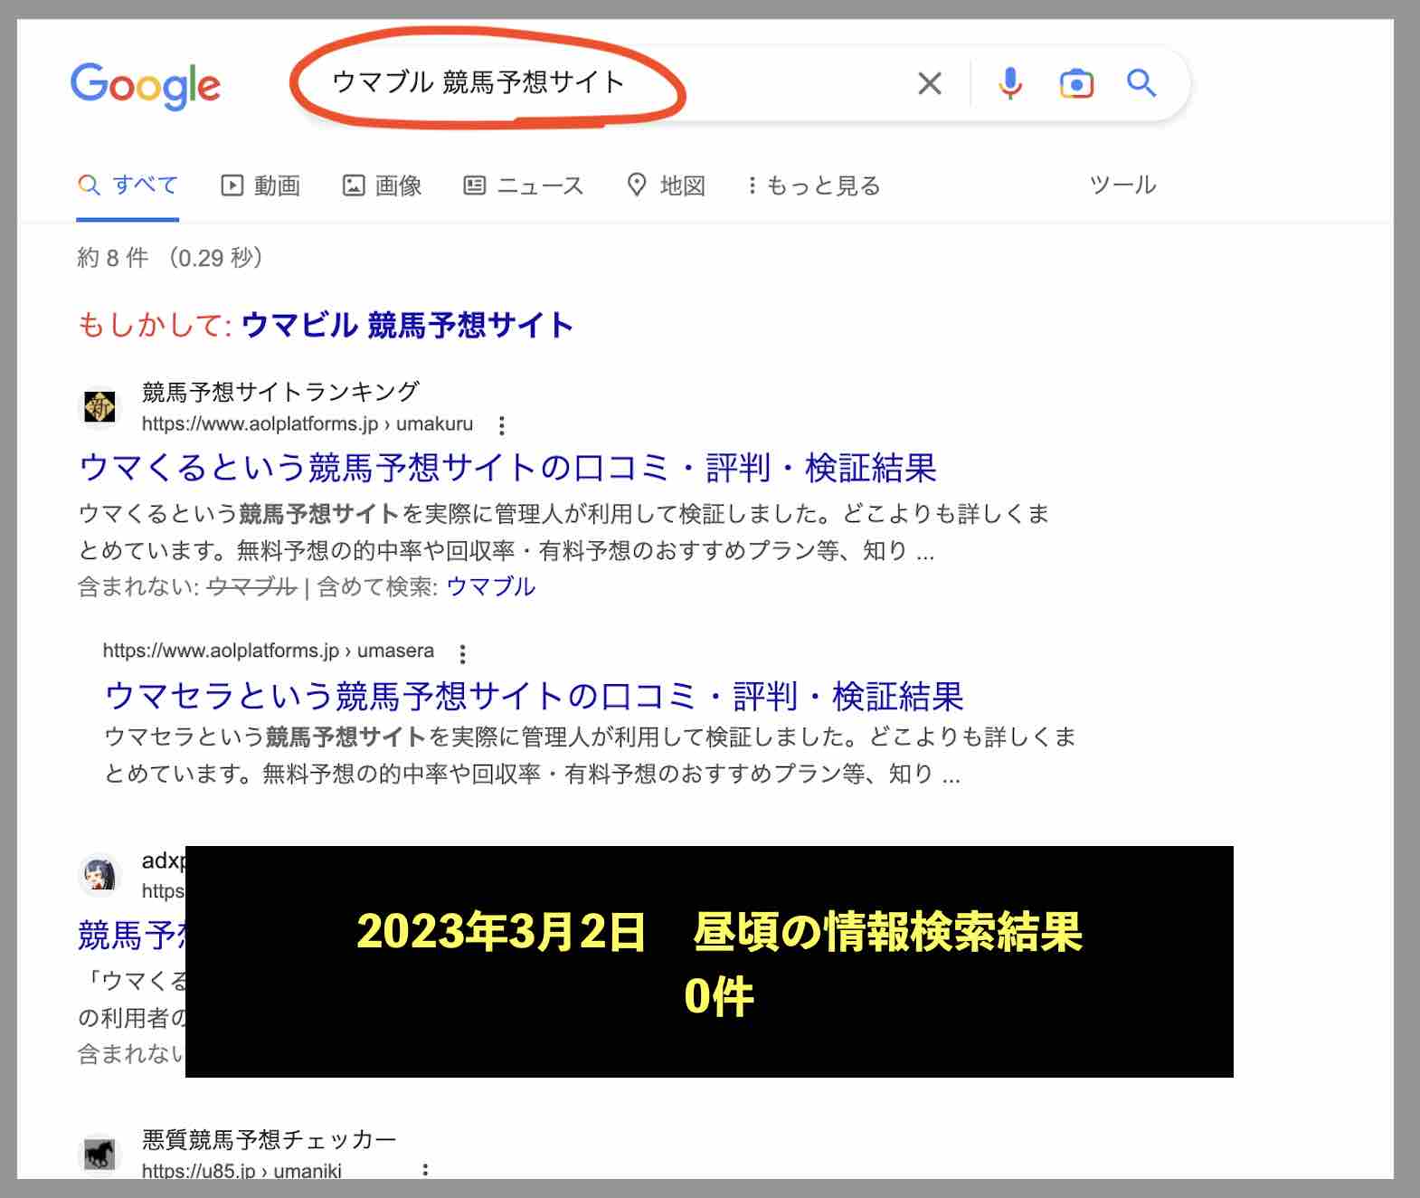Open result ウマセラという競馬予想サイトの口コミ・評判・検証結果
The height and width of the screenshot is (1198, 1420).
click(x=534, y=696)
